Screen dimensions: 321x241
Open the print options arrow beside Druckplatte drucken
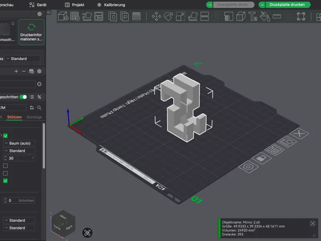pyautogui.click(x=262, y=5)
